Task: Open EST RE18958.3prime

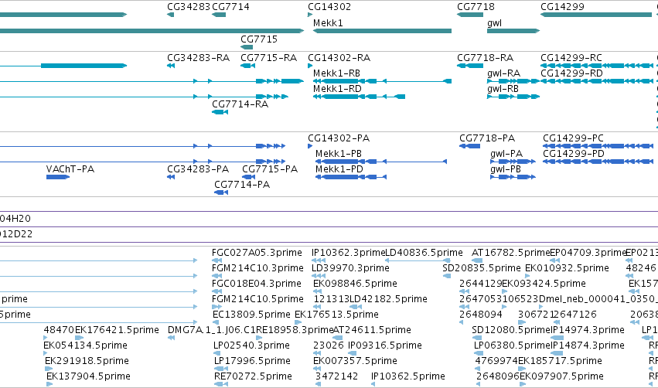Action: [x=295, y=331]
